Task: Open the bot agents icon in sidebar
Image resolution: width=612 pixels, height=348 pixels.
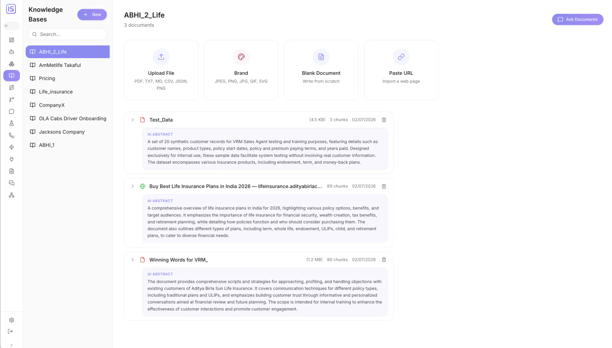Action: [x=11, y=52]
